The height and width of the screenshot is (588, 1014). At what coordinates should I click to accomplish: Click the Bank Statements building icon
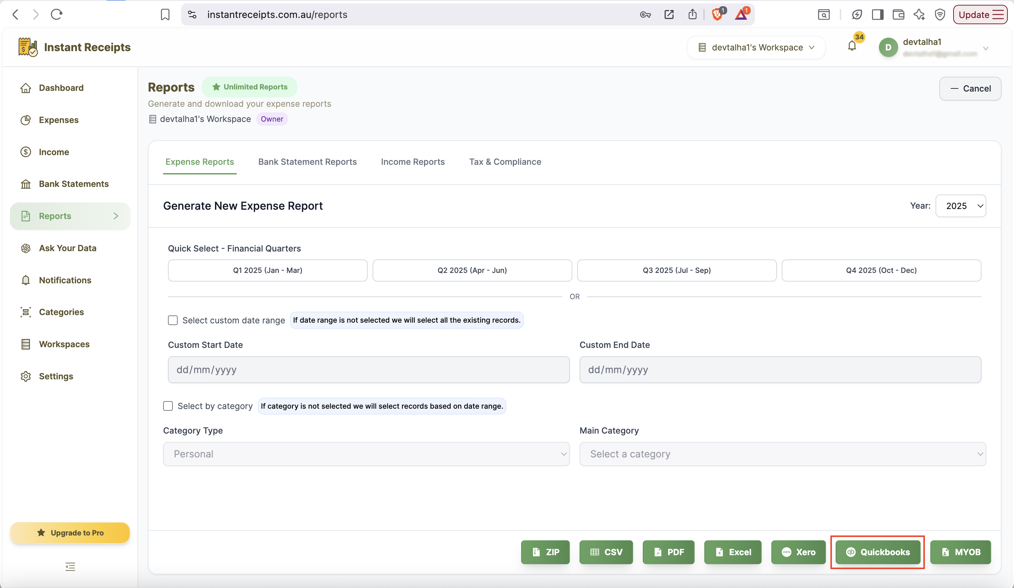click(26, 184)
